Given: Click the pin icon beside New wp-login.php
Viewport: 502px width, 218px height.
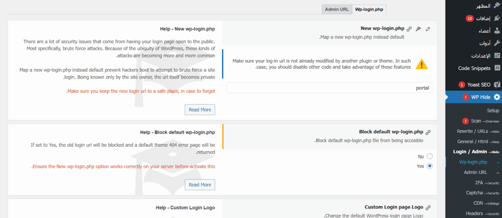Looking at the screenshot, I should pos(418,29).
